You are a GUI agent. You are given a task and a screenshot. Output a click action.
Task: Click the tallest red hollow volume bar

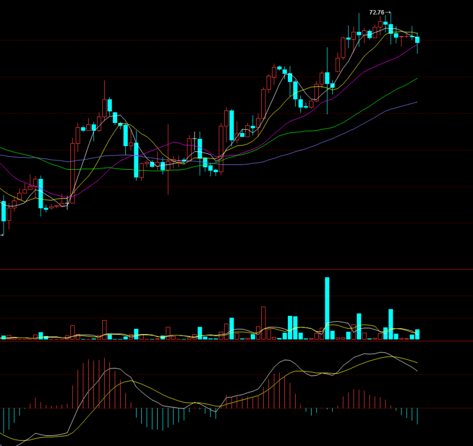[x=263, y=322]
